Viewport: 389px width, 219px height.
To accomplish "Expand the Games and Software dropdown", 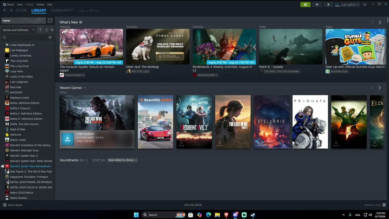I will point(19,30).
